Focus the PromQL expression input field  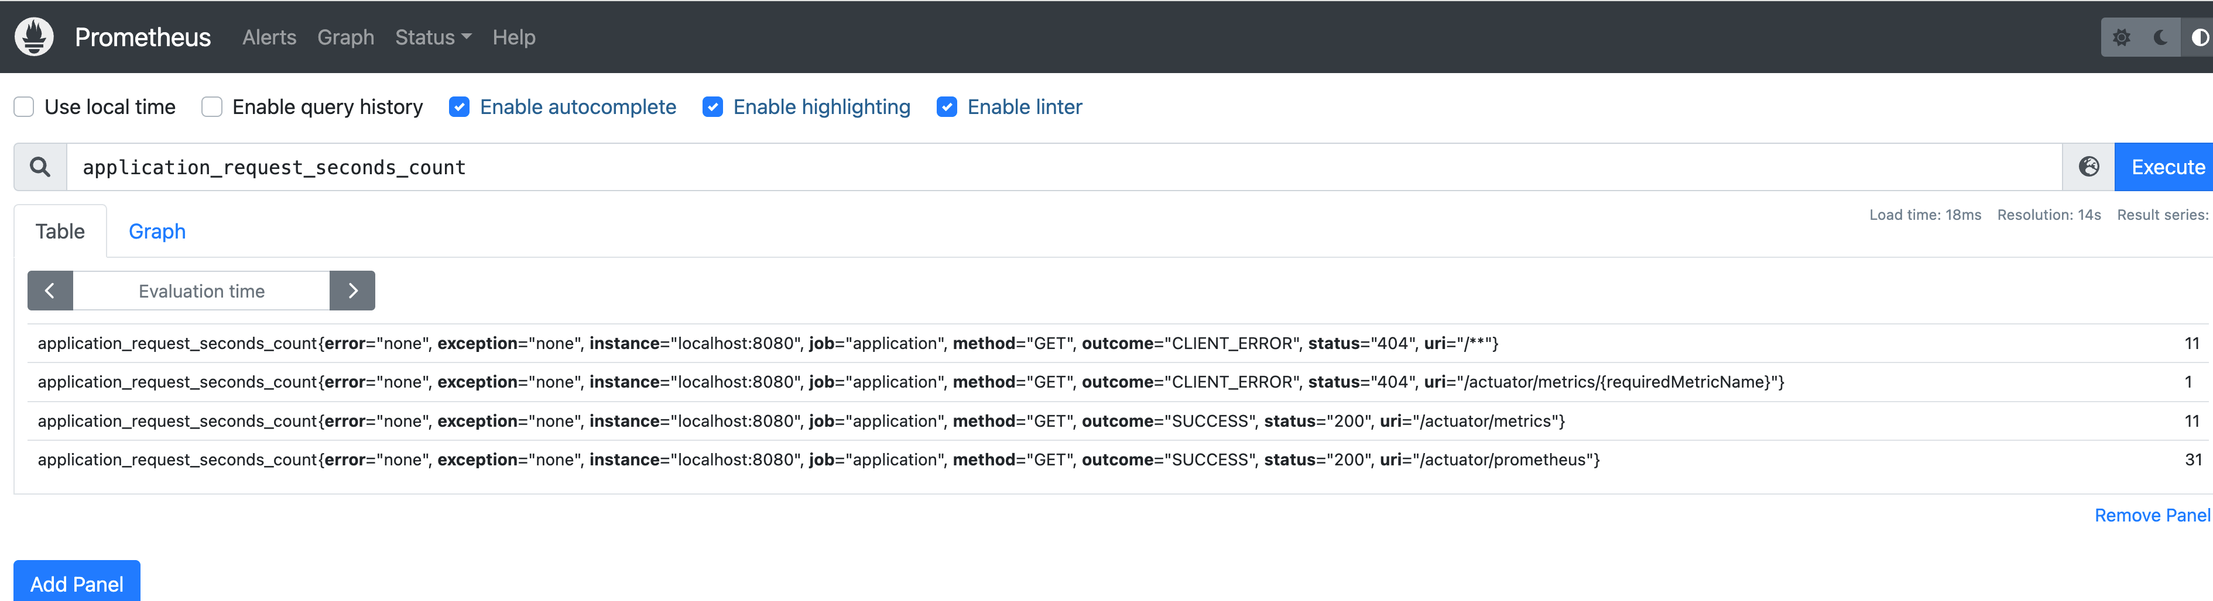[x=1064, y=167]
